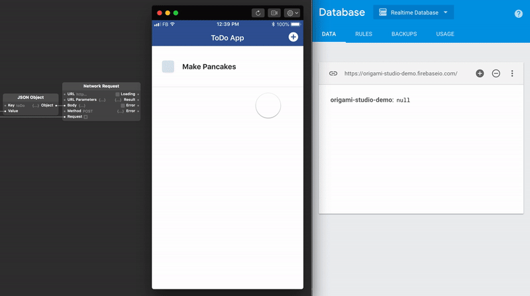Click the video record icon in viewer

click(x=274, y=13)
